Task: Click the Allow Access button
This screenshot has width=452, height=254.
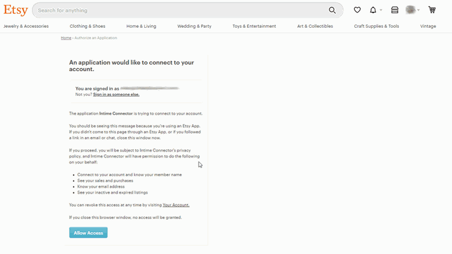Action: point(88,233)
